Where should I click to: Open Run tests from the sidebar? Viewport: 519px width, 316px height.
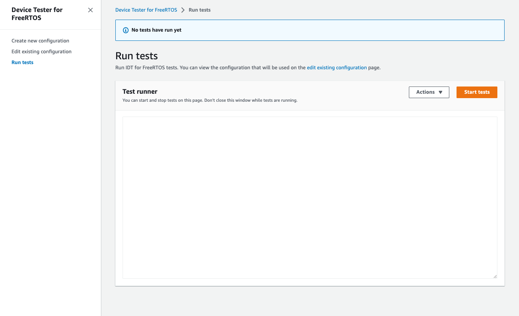[22, 62]
